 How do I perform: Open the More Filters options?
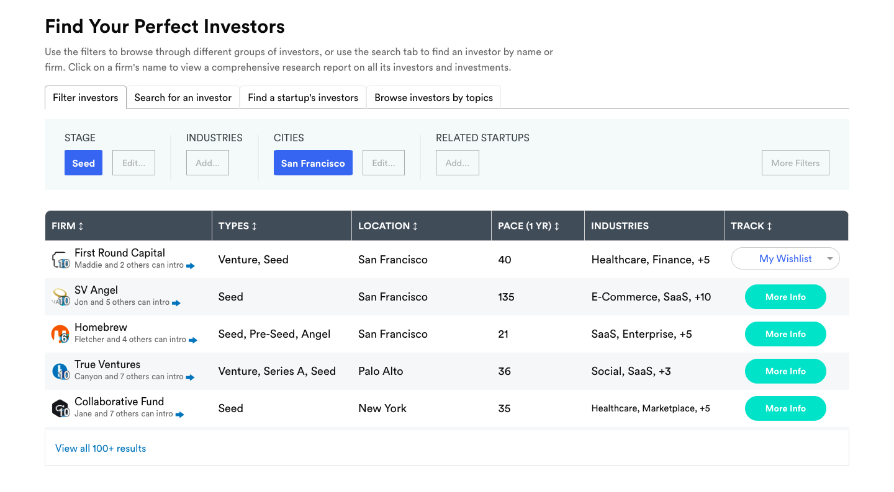pos(795,163)
